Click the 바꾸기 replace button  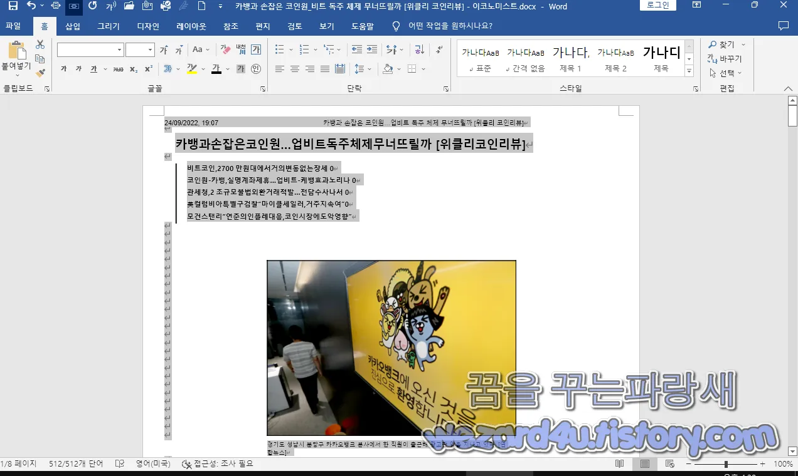point(725,59)
